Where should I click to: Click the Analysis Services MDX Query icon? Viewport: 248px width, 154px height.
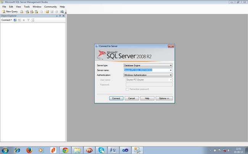tap(27, 12)
